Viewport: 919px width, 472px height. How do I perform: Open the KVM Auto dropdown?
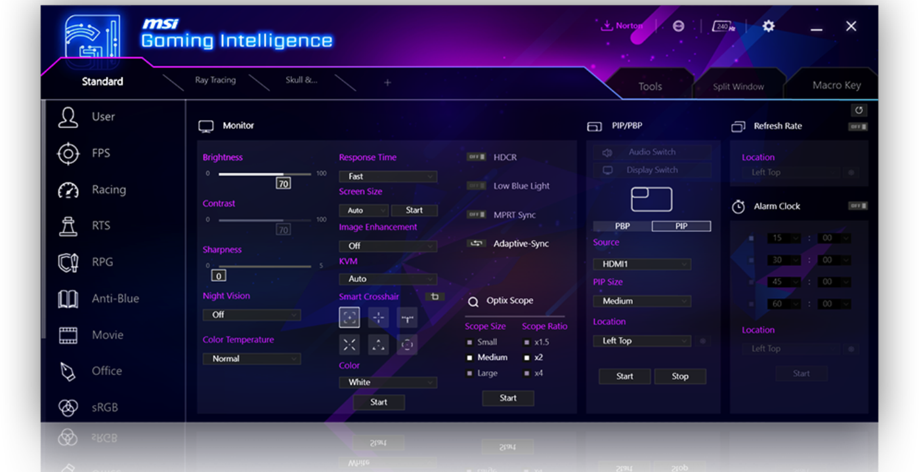pyautogui.click(x=388, y=279)
